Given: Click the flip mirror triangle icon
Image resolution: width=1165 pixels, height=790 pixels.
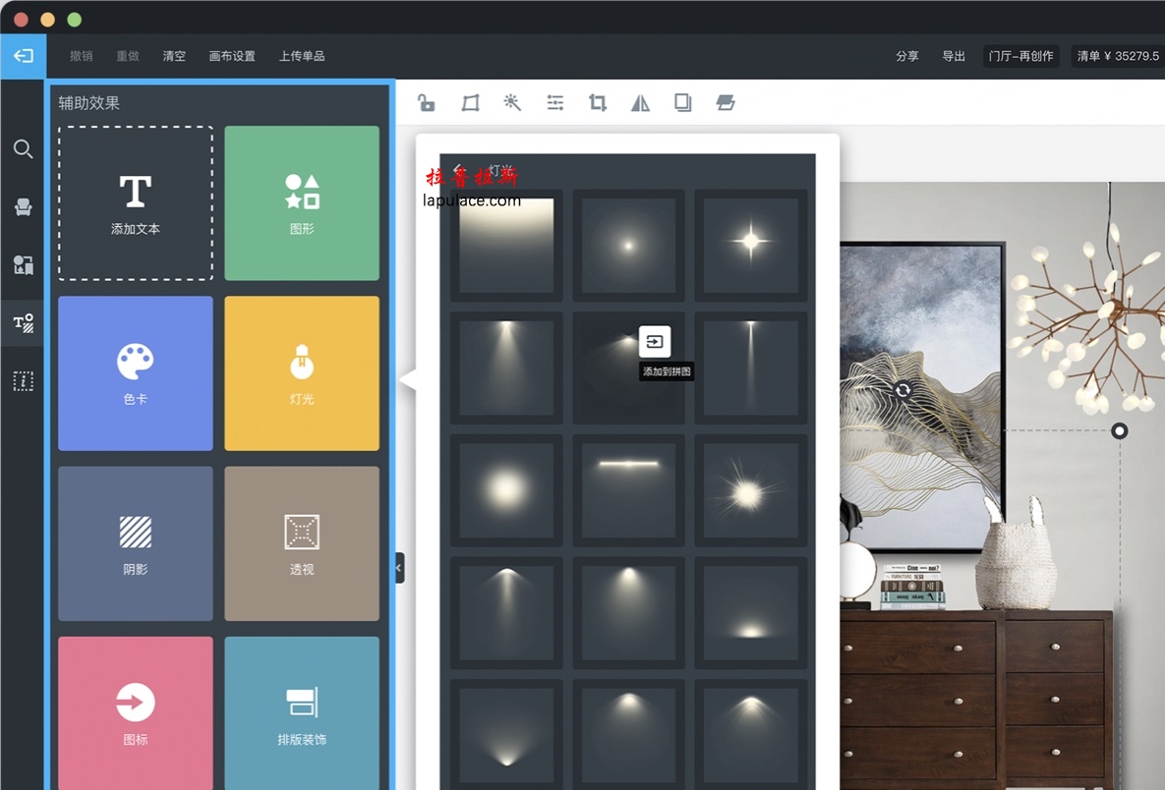Looking at the screenshot, I should 640,103.
